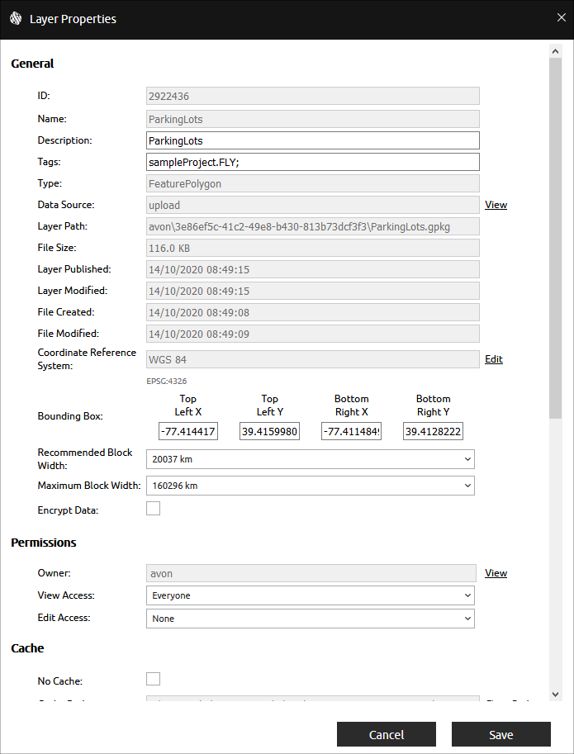Image resolution: width=574 pixels, height=754 pixels.
Task: Click the WGS 84 coordinate system field
Action: coord(312,359)
